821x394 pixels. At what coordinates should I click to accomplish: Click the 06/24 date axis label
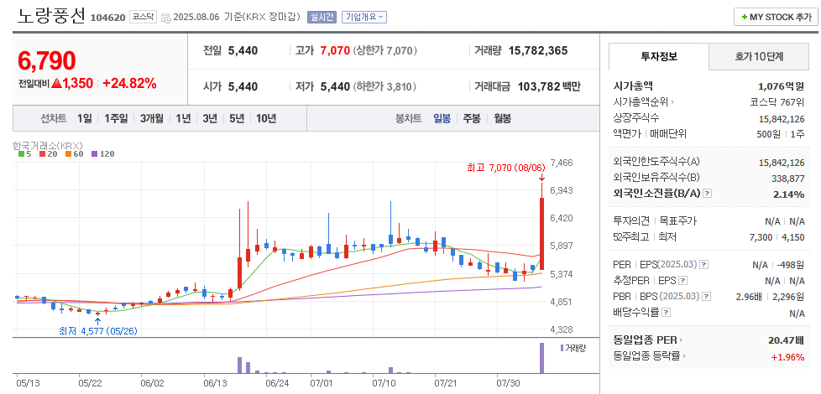point(277,383)
